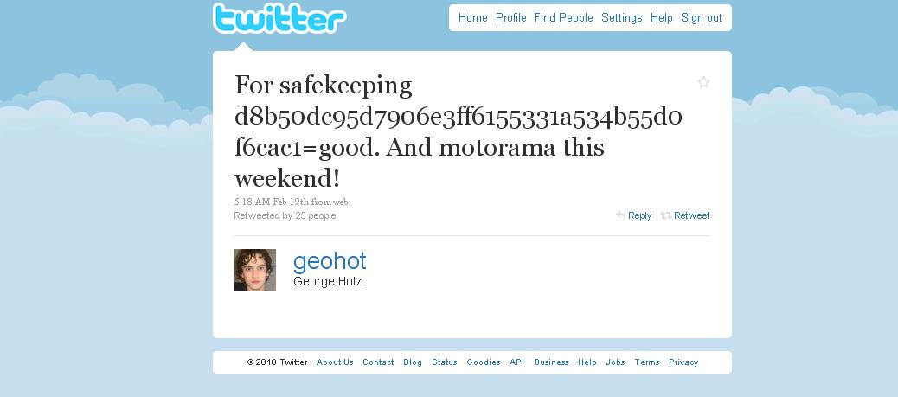The image size is (898, 397).
Task: Favorite this tweet with the star icon
Action: click(703, 82)
